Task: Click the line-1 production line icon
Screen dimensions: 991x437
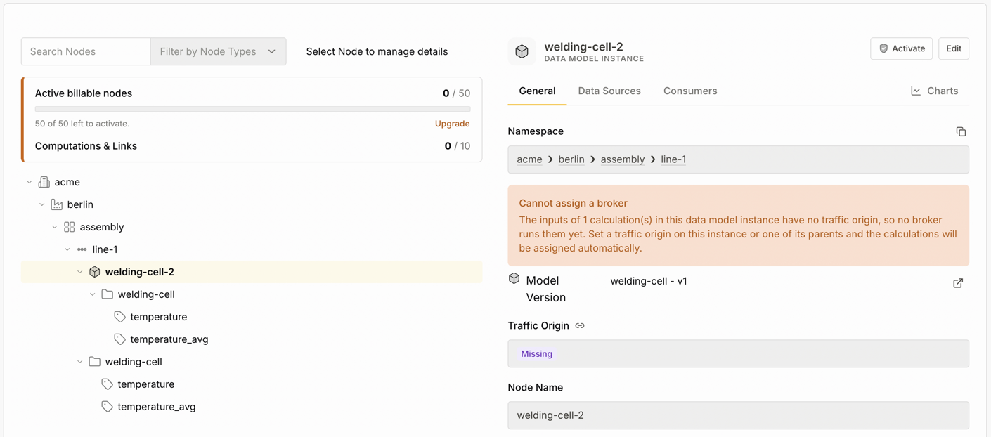Action: pyautogui.click(x=82, y=249)
